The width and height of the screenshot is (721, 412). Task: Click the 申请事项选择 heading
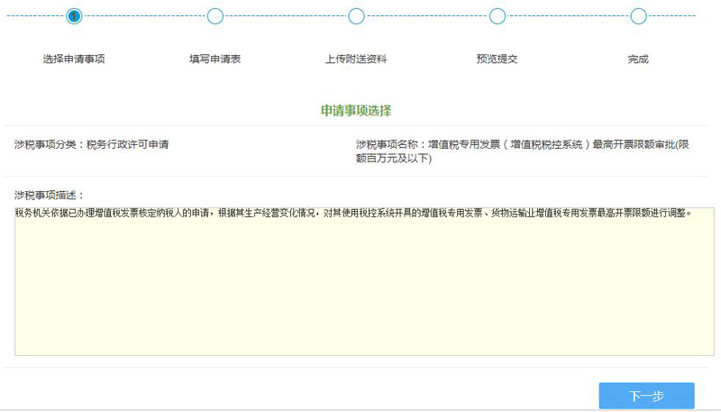[356, 111]
